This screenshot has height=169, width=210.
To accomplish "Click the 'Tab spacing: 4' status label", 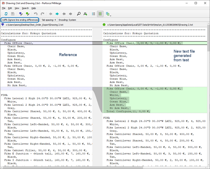I will tap(49, 20).
